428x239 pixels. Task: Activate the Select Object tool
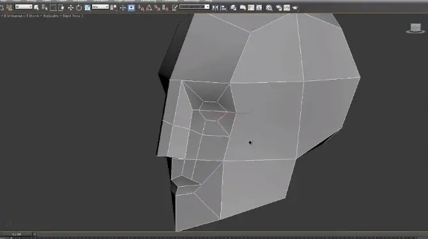pyautogui.click(x=36, y=8)
